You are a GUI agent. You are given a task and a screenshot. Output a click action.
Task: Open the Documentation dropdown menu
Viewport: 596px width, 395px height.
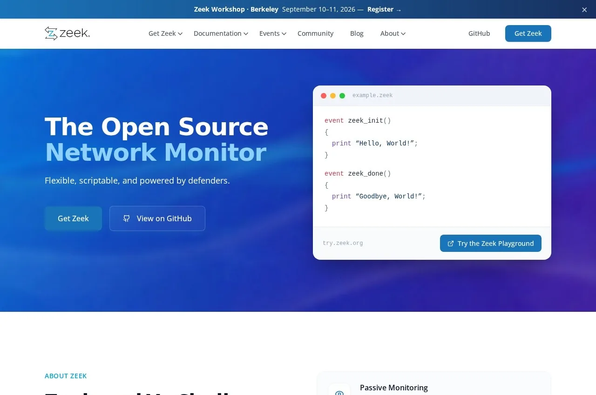pyautogui.click(x=221, y=33)
